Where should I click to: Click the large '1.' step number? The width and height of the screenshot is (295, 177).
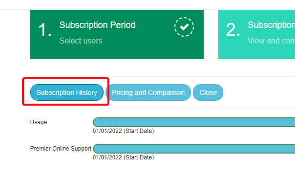(45, 30)
